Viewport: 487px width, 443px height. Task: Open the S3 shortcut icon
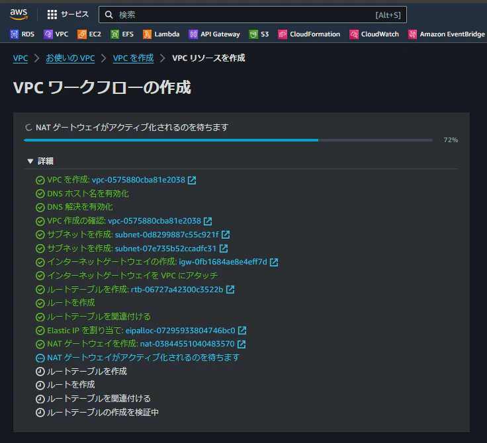click(253, 34)
